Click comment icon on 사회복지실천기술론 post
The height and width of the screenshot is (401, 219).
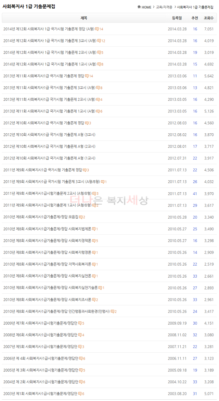[x=100, y=288]
